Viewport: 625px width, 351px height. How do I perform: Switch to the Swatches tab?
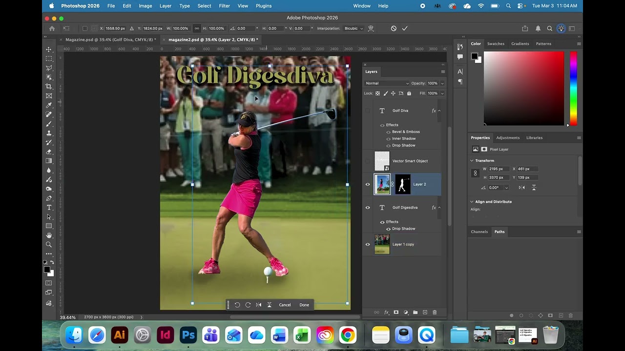tap(496, 44)
